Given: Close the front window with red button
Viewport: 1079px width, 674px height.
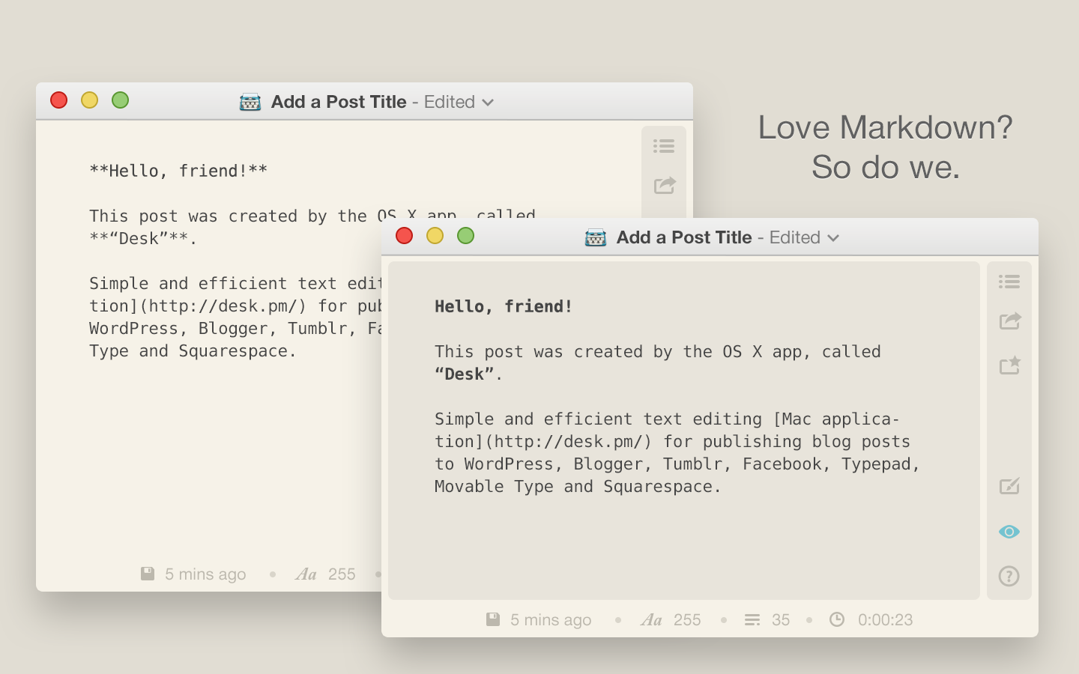Looking at the screenshot, I should [x=404, y=236].
